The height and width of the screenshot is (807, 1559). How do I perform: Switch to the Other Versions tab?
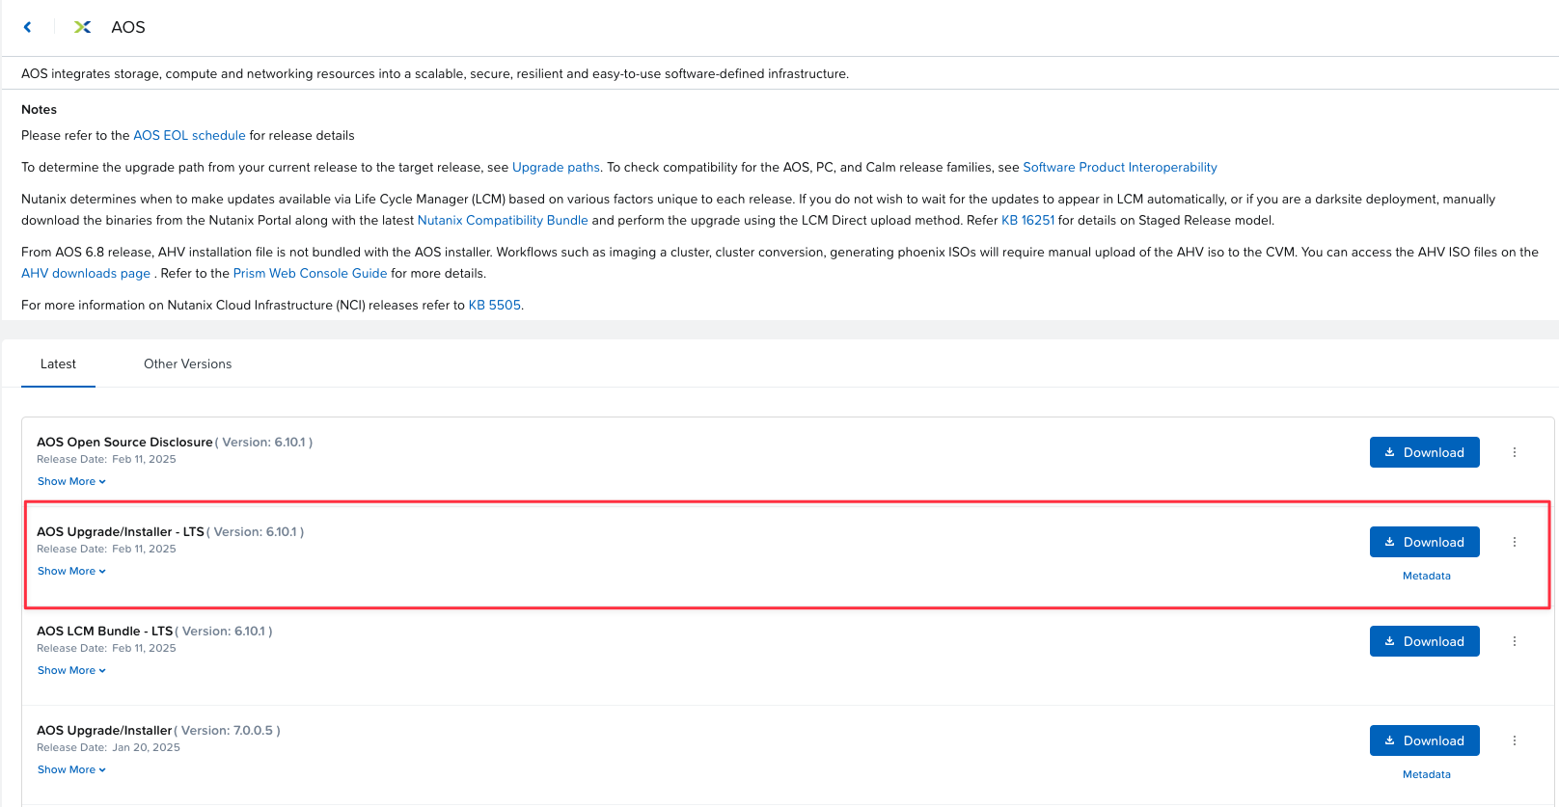point(187,363)
